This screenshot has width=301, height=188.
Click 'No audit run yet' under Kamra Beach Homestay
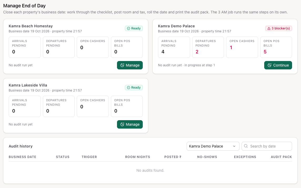coord(21,65)
